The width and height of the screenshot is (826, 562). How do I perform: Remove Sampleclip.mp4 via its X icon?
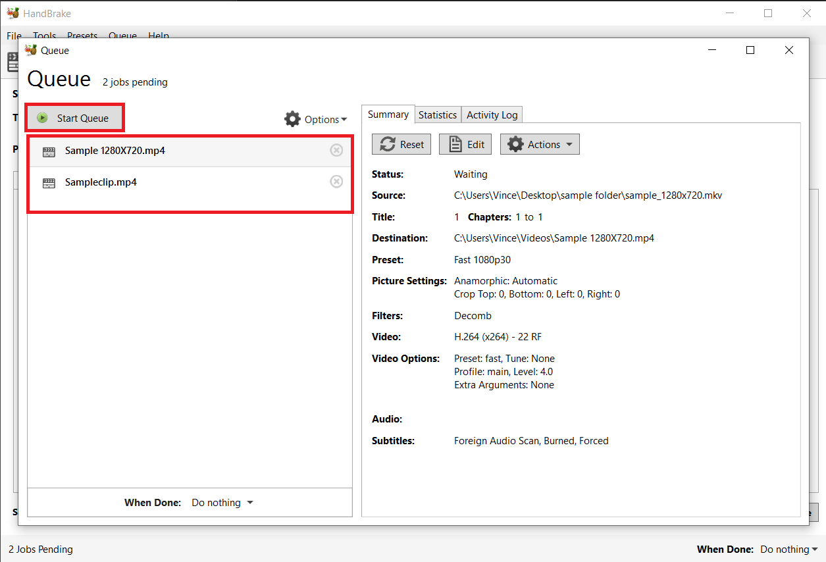point(336,182)
